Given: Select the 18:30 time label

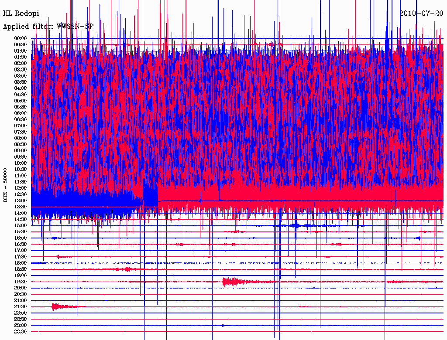Looking at the screenshot, I should [x=21, y=269].
